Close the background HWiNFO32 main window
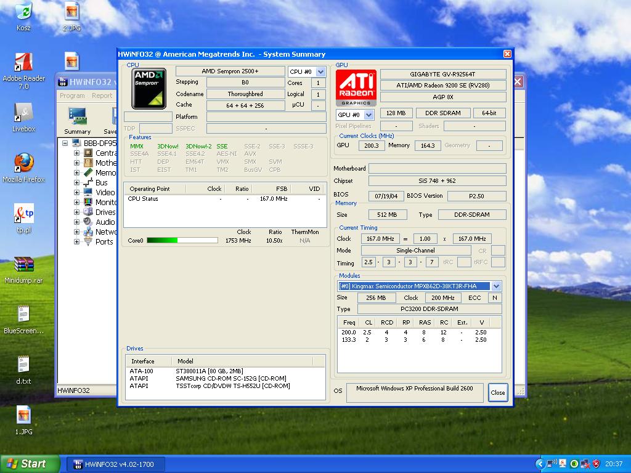The image size is (631, 473). [x=518, y=82]
